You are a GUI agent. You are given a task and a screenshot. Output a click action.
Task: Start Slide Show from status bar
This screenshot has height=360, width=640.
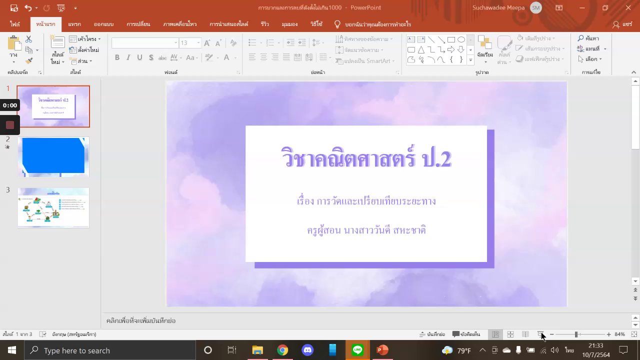click(x=540, y=334)
